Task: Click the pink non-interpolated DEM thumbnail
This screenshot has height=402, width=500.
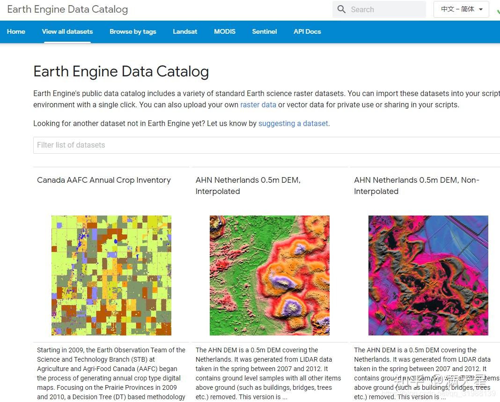Action: (428, 275)
